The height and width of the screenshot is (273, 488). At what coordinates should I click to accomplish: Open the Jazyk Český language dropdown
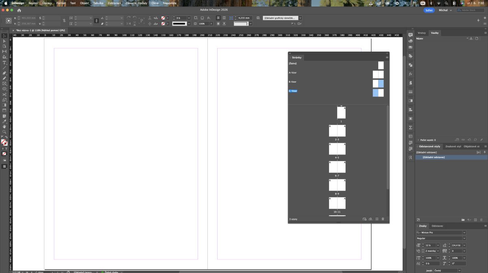coord(459,270)
